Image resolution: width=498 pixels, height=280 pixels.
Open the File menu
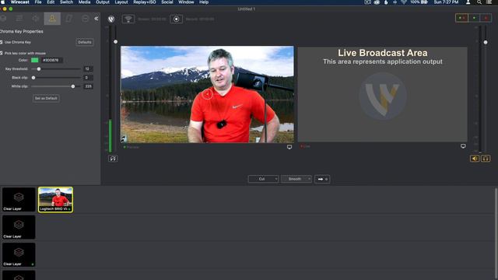(x=38, y=2)
